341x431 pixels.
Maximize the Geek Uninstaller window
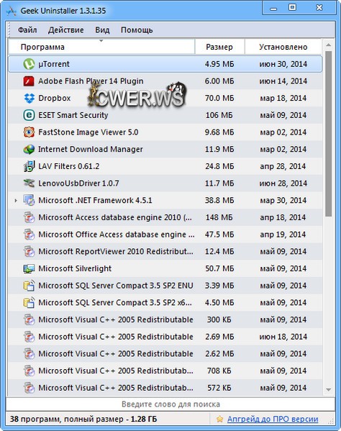coord(292,8)
